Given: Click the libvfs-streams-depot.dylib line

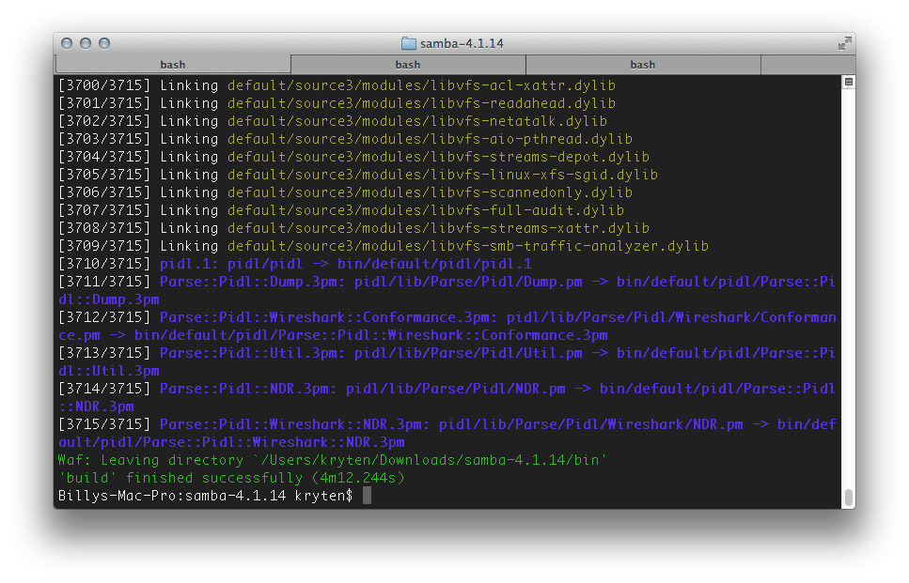Looking at the screenshot, I should point(353,158).
